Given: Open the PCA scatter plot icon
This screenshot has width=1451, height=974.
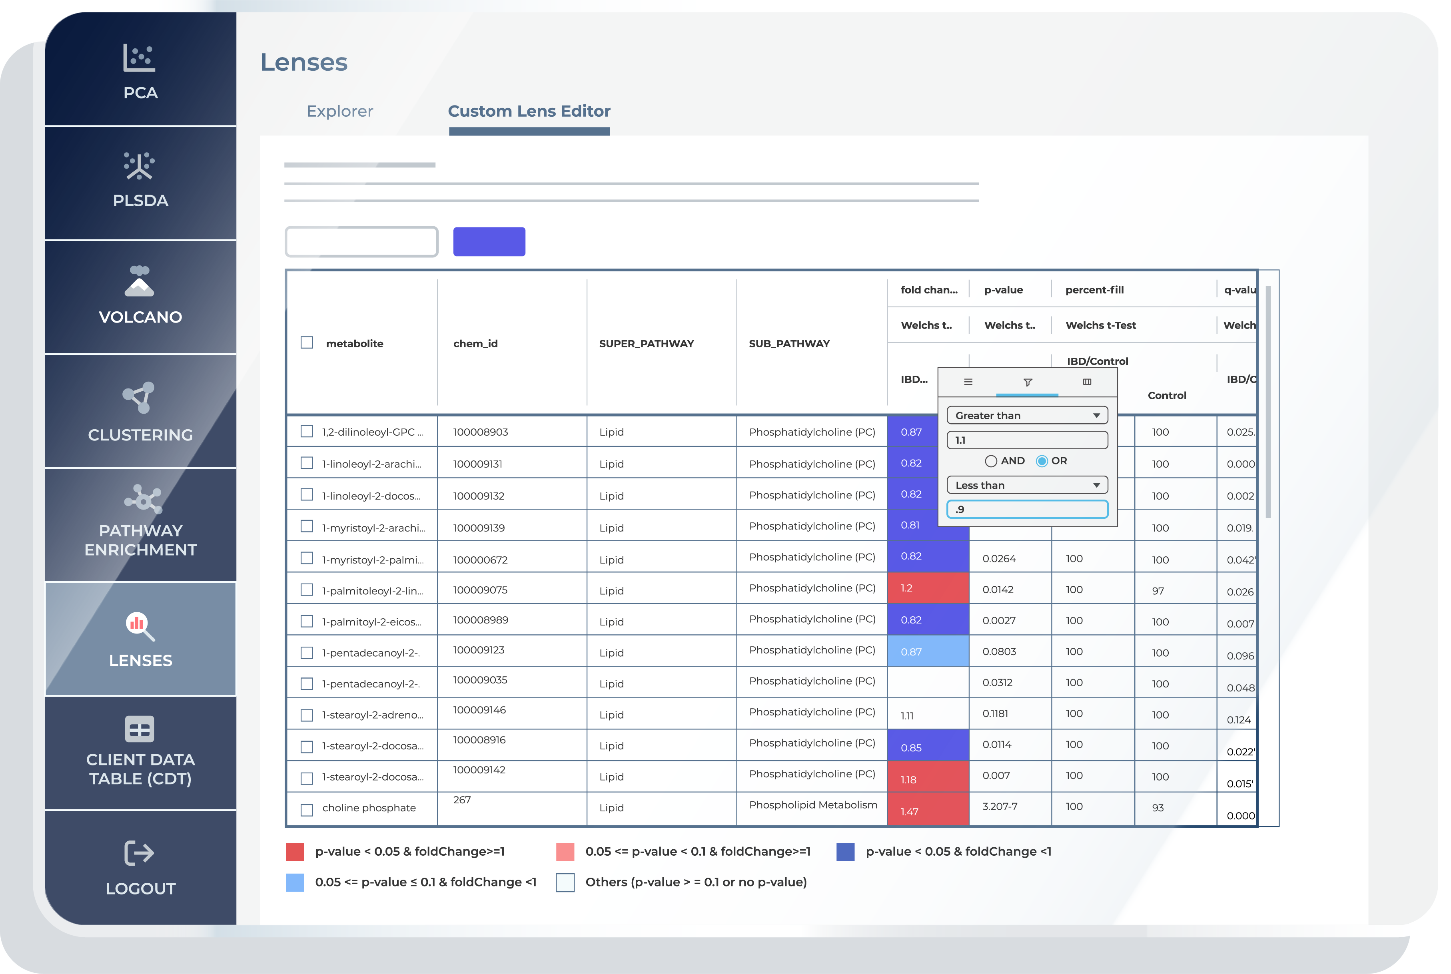Looking at the screenshot, I should [x=139, y=58].
